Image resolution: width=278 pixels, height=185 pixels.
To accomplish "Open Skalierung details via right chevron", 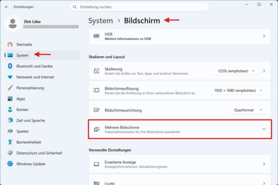I will pos(264,71).
